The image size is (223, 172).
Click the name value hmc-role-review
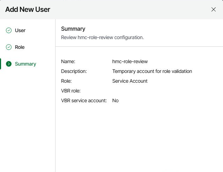(x=130, y=61)
